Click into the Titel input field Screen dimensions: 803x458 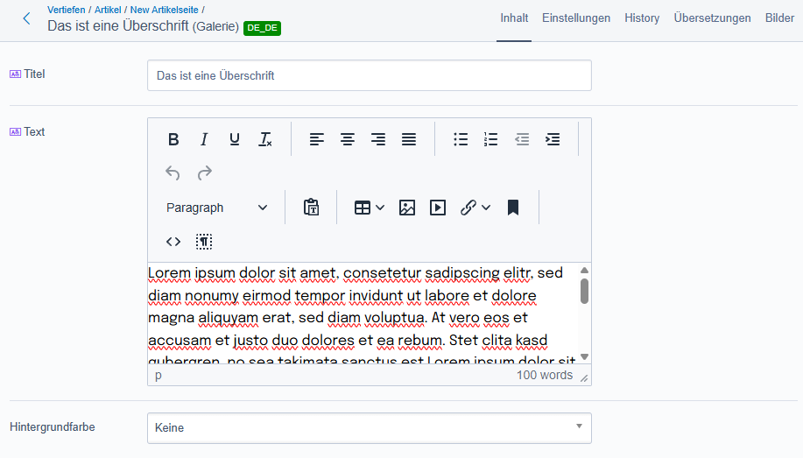[369, 75]
